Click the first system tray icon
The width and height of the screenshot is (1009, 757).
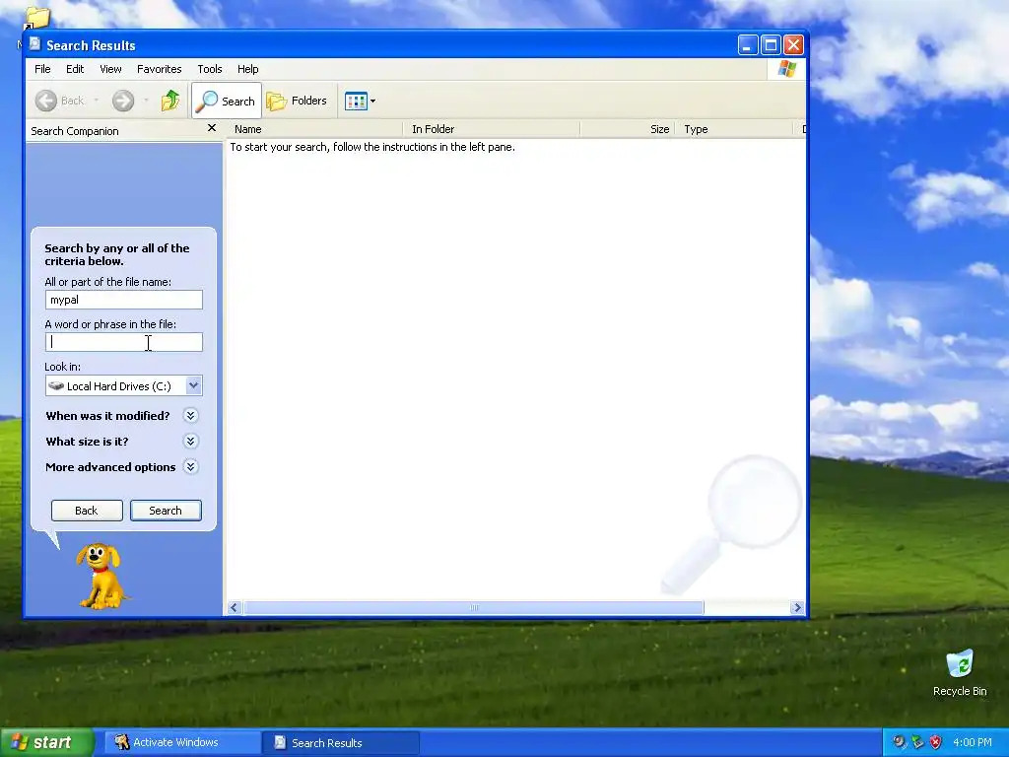click(x=899, y=742)
